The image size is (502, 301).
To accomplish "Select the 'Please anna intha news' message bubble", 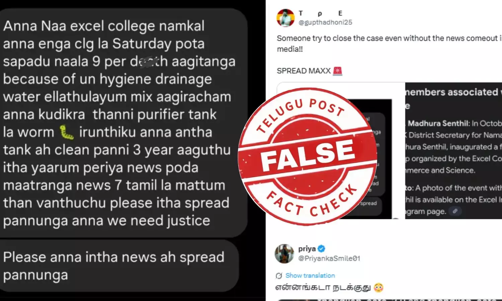I will [119, 266].
